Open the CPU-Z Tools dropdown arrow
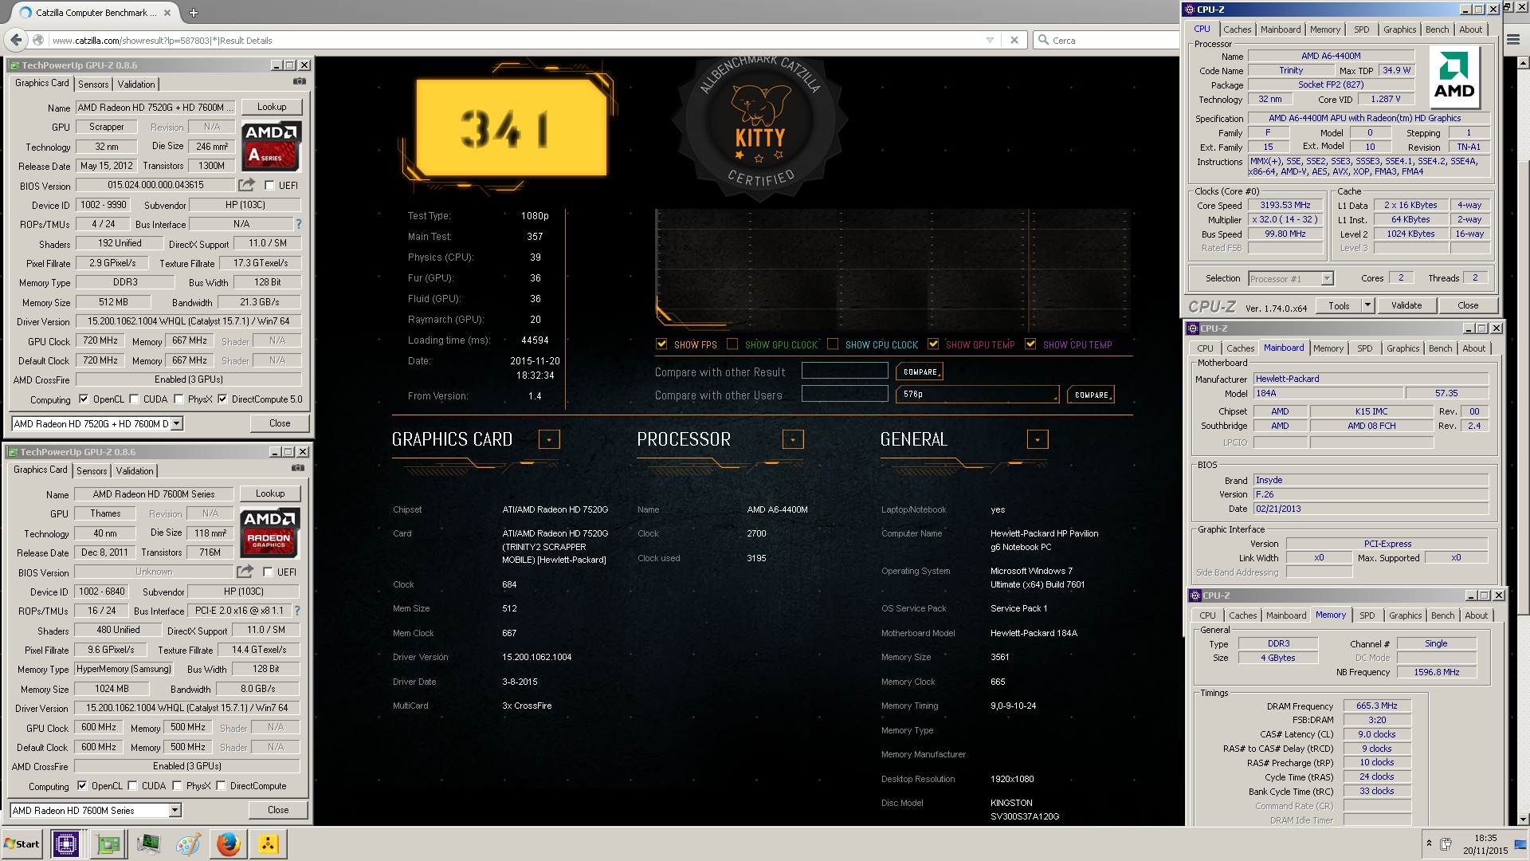Viewport: 1530px width, 861px height. point(1367,305)
